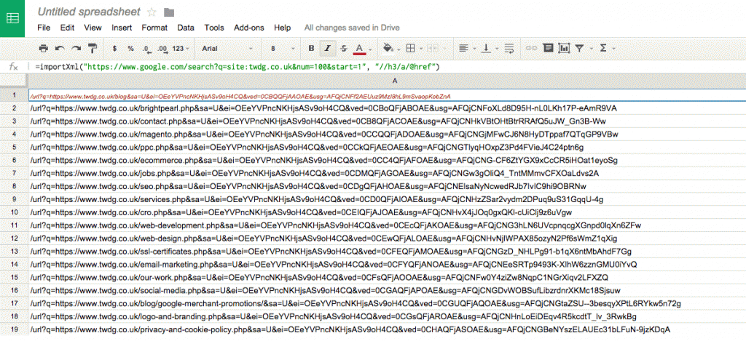Image resolution: width=746 pixels, height=341 pixels.
Task: Toggle text wrapping
Action: [x=509, y=49]
